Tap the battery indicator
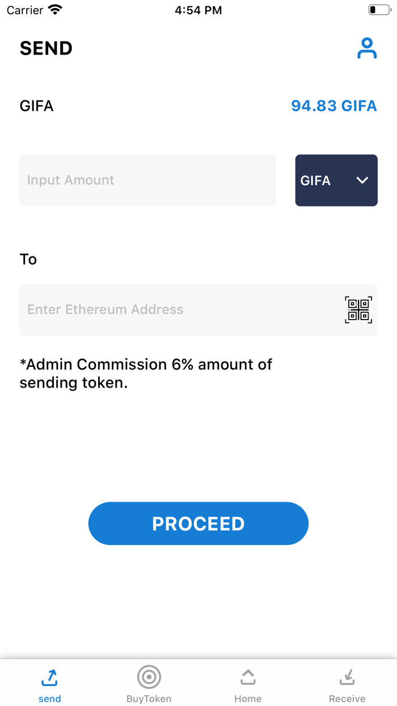397x706 pixels. click(378, 9)
